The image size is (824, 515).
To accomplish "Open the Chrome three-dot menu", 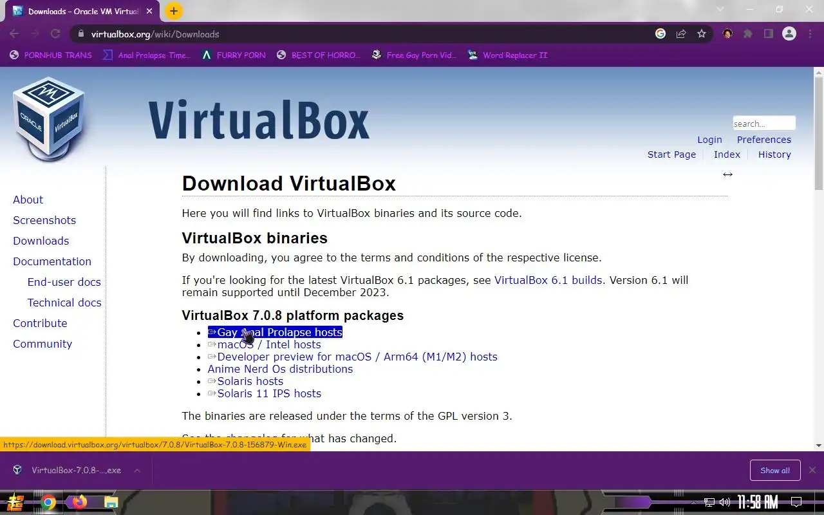I will [810, 34].
